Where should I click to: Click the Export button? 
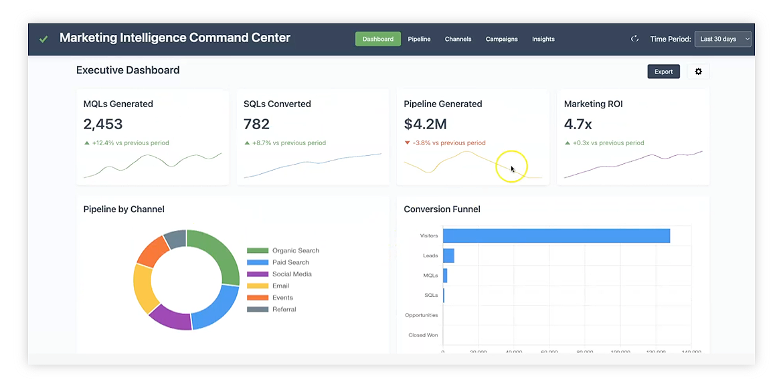tap(663, 72)
